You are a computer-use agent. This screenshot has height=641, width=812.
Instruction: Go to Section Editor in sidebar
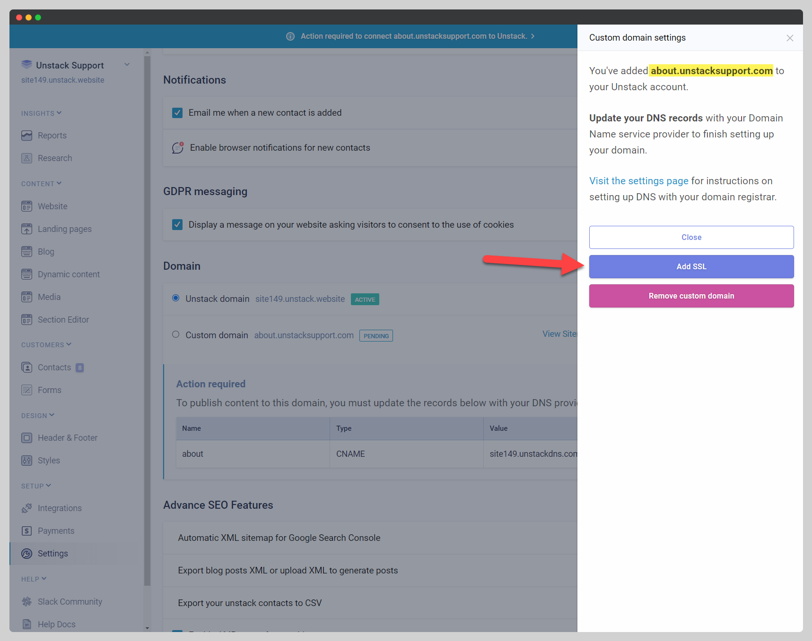click(63, 320)
